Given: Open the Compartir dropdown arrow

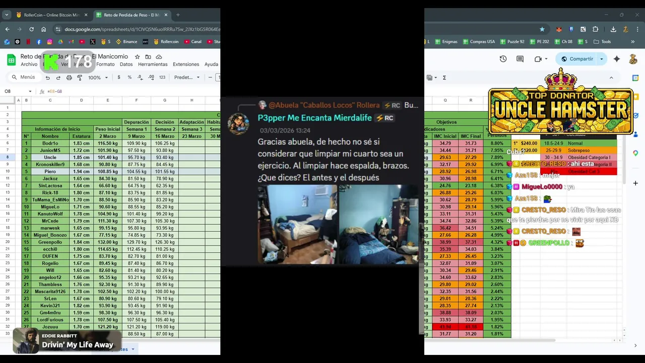Looking at the screenshot, I should [x=601, y=59].
